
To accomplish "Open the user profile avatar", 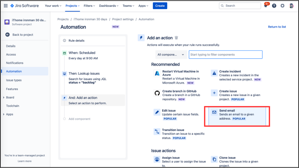I will (291, 6).
